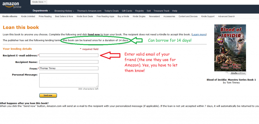The height and width of the screenshot is (124, 259).
Task: Click the Personal Message text area
Action: pos(69,80)
